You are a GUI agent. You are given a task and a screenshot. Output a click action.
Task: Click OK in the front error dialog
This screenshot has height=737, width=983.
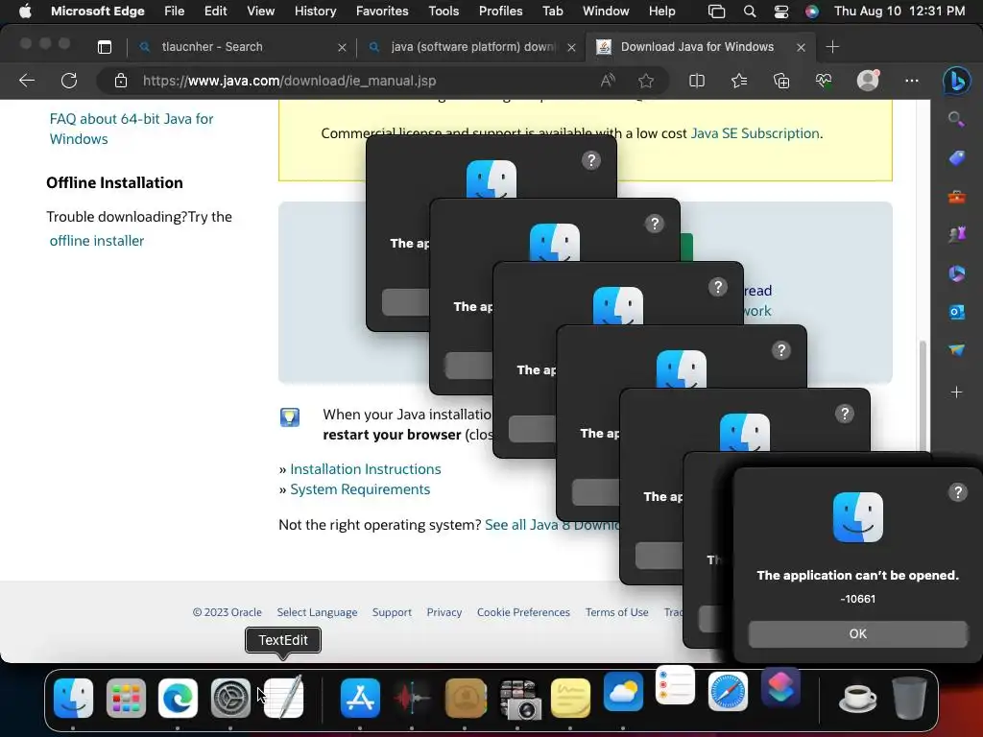(857, 633)
